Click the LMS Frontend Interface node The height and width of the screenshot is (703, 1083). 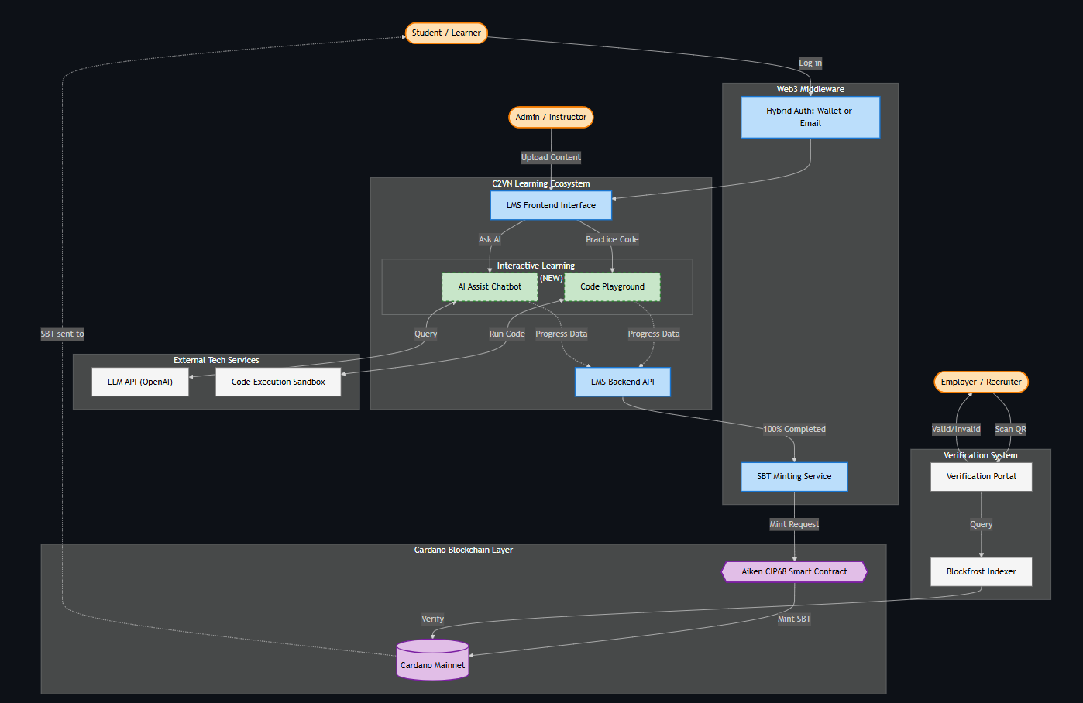[x=551, y=206]
